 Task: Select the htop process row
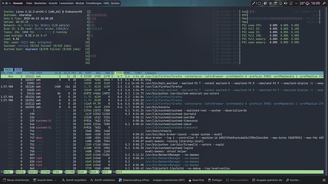162,80
